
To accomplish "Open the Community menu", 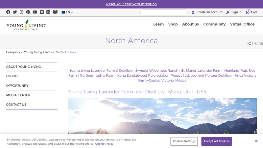I will (x=214, y=24).
